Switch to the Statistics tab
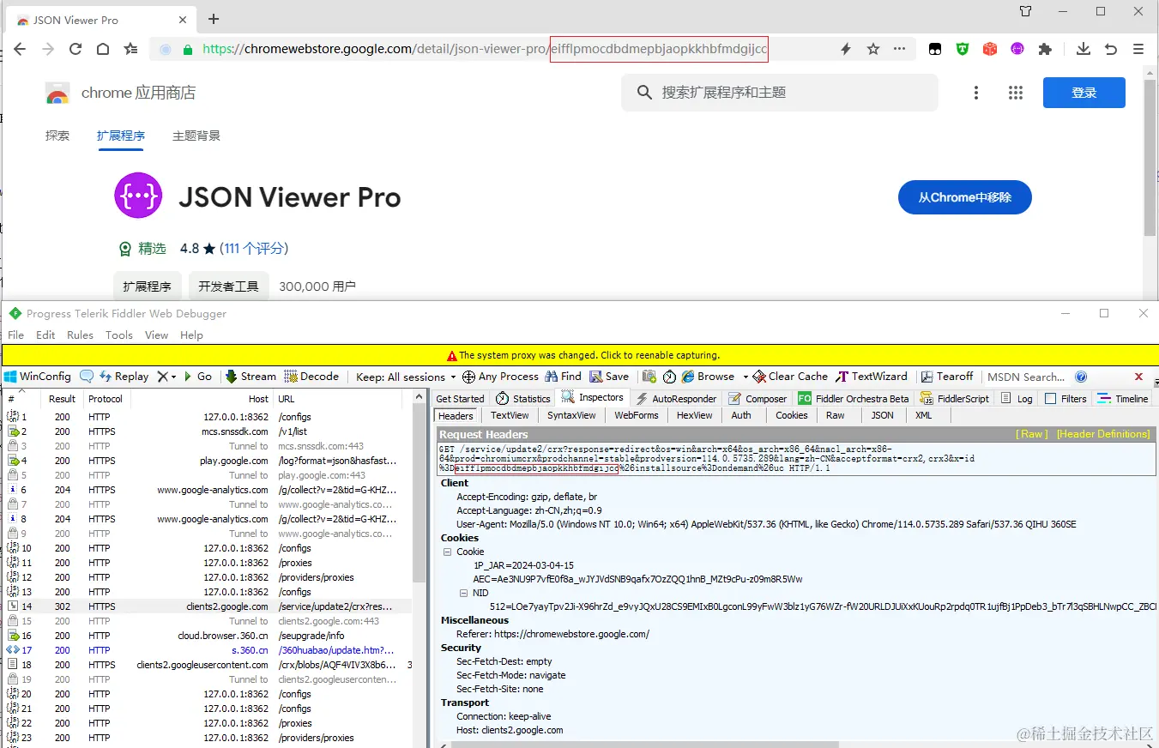1159x748 pixels. click(522, 399)
